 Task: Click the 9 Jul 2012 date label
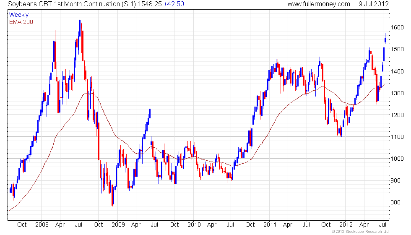tap(374, 4)
